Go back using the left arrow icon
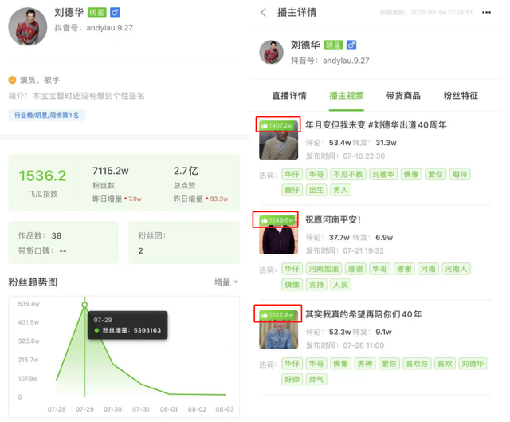The image size is (510, 422). coord(264,13)
